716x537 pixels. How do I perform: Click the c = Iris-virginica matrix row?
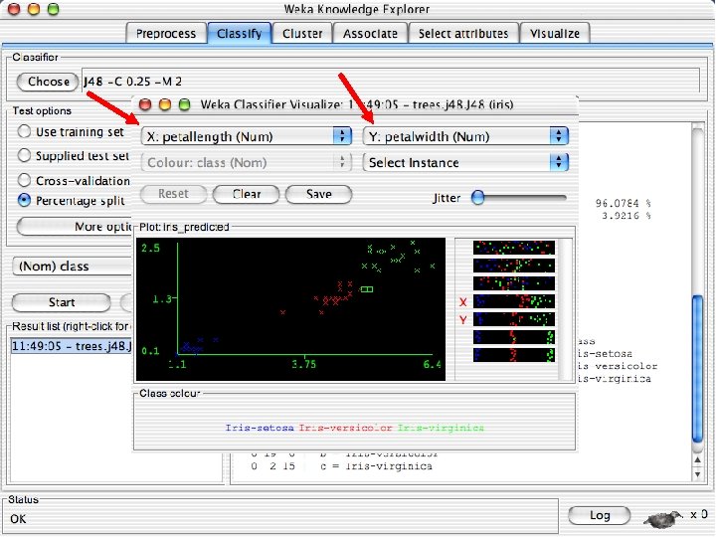coord(341,466)
